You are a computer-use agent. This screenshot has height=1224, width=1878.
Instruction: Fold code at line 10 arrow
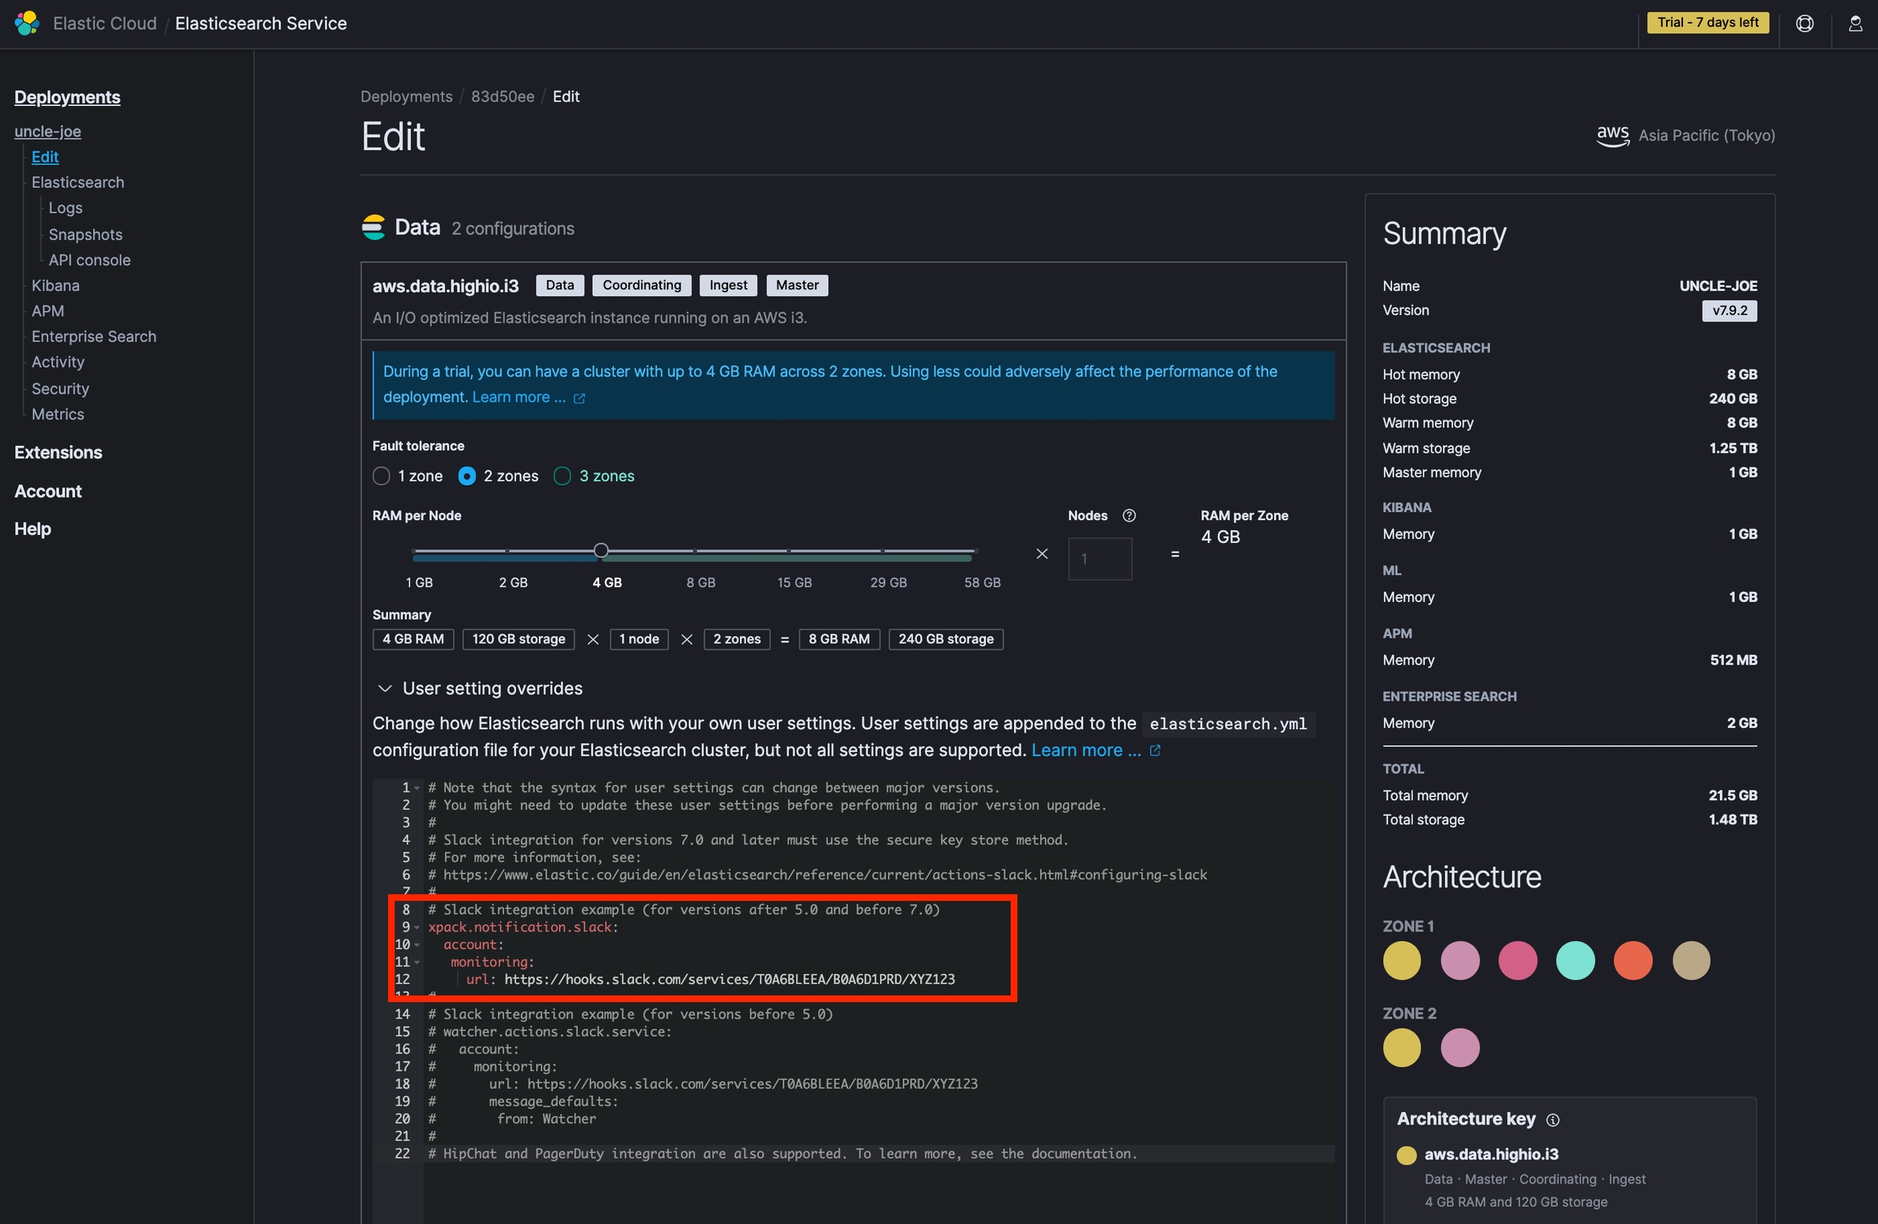click(x=417, y=944)
